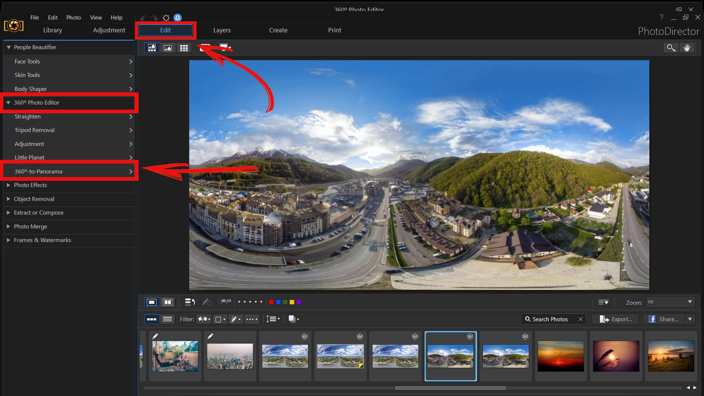Select the single image view icon
Viewport: 704px width, 396px height.
coord(167,47)
